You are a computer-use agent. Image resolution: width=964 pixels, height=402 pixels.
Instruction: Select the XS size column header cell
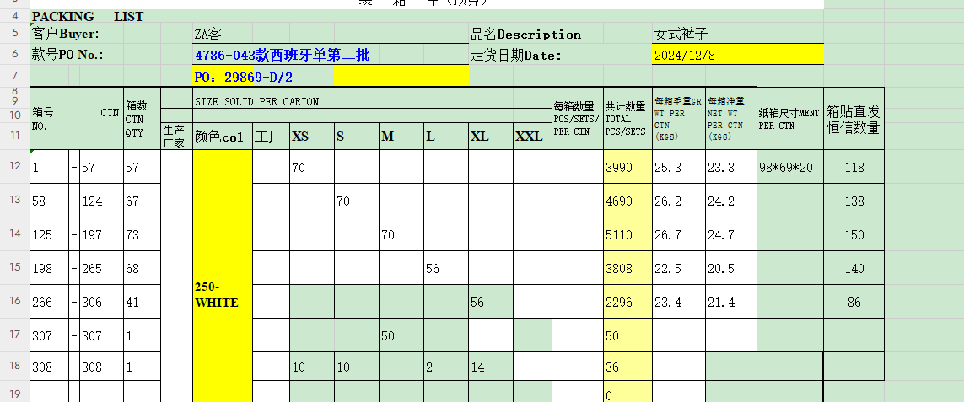pyautogui.click(x=311, y=137)
